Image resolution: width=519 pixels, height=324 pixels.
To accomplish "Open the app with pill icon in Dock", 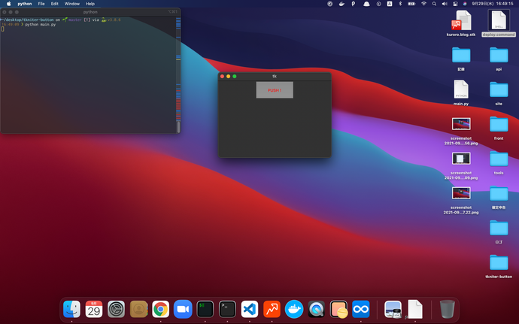I will pos(338,309).
